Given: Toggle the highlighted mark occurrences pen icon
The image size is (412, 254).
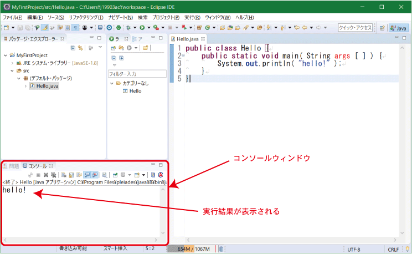Looking at the screenshot, I should tap(45, 27).
